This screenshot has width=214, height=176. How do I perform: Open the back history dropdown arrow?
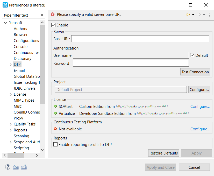coord(193,15)
